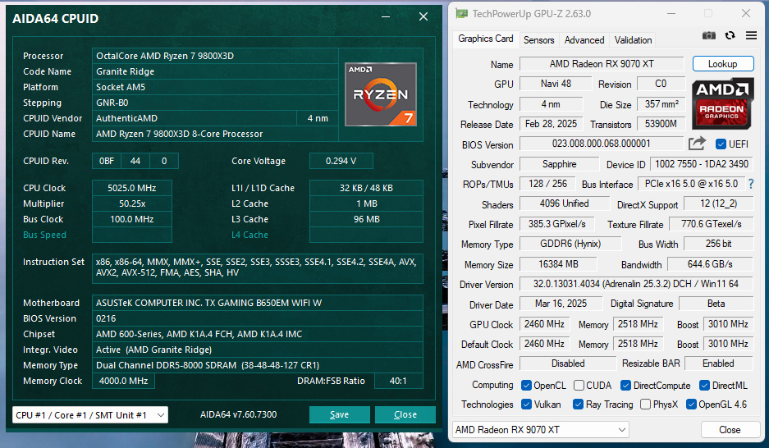Screen dimensions: 769x448
Task: Click the Code Name value Granite Ridge
Action: pos(215,71)
